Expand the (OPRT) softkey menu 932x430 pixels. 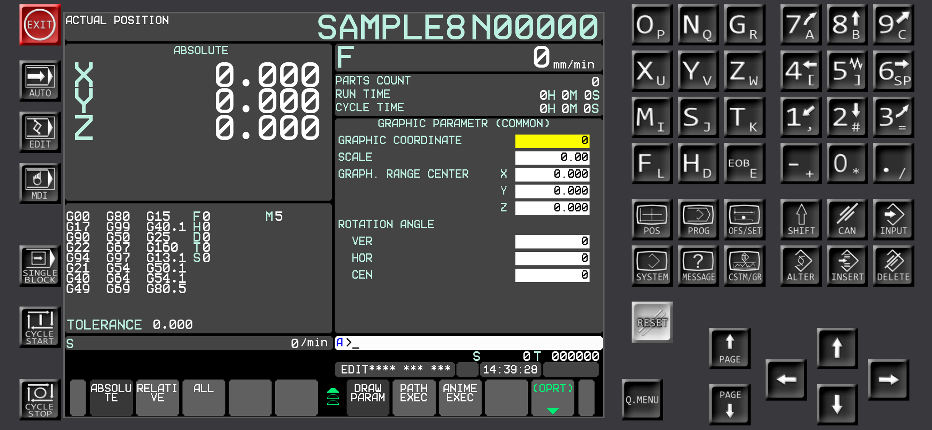point(552,397)
